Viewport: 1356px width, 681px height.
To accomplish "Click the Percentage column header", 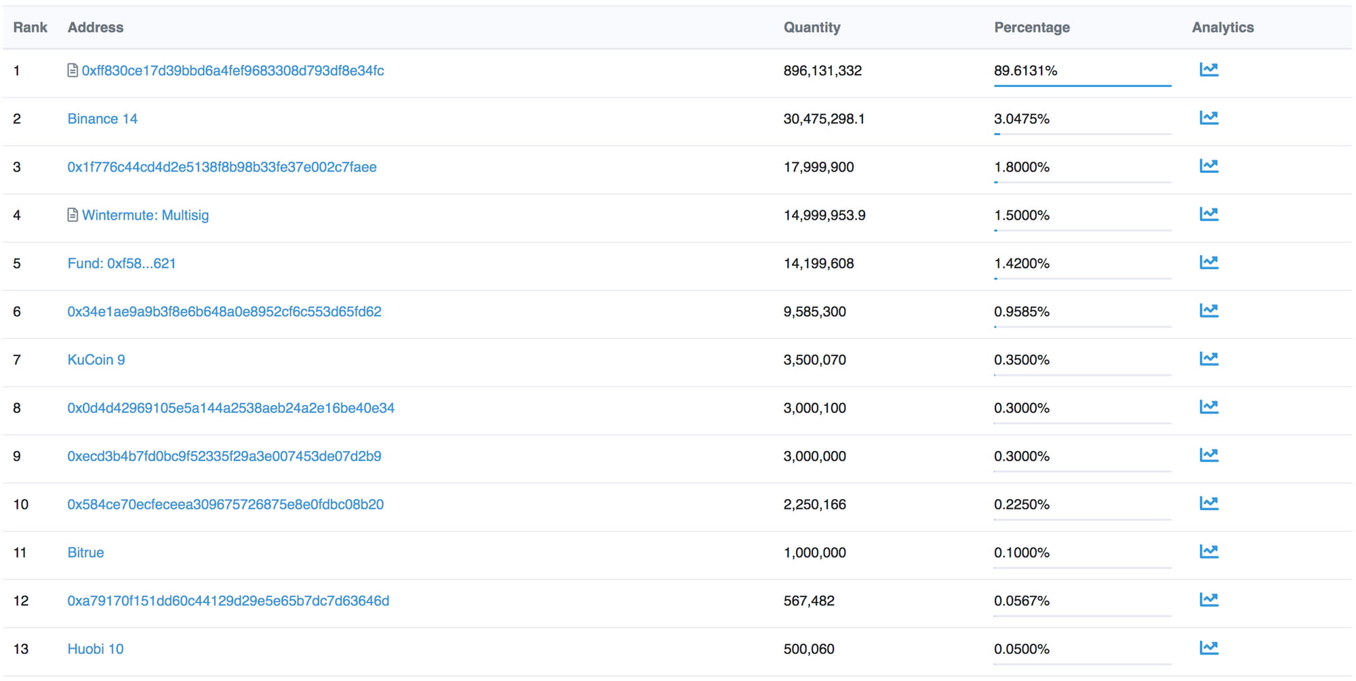I will (x=1031, y=27).
